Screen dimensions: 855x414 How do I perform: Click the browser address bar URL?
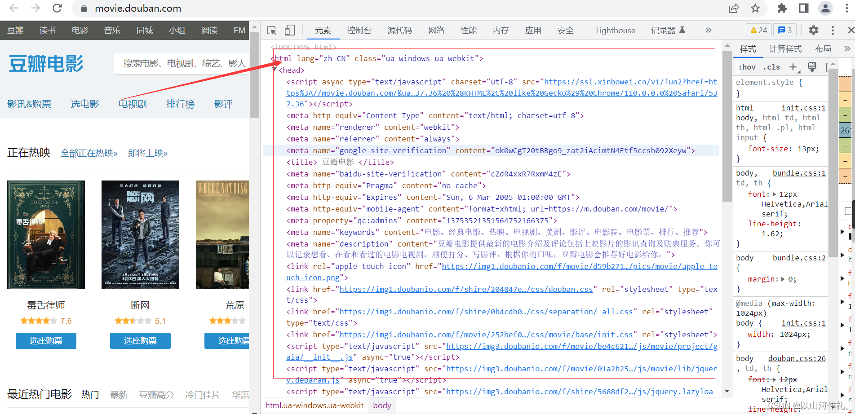[x=138, y=8]
